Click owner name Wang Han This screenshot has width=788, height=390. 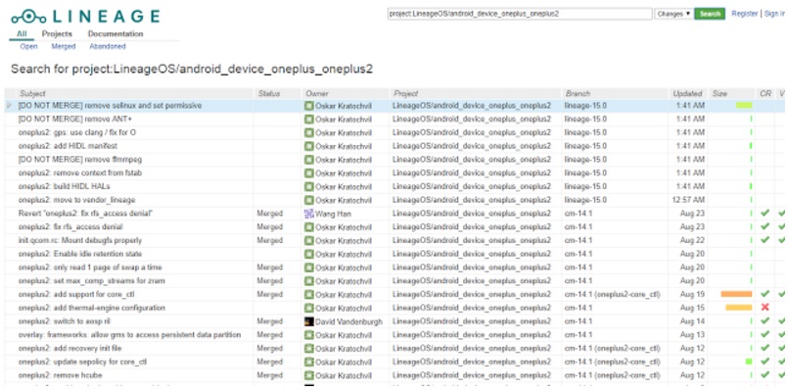pos(333,214)
